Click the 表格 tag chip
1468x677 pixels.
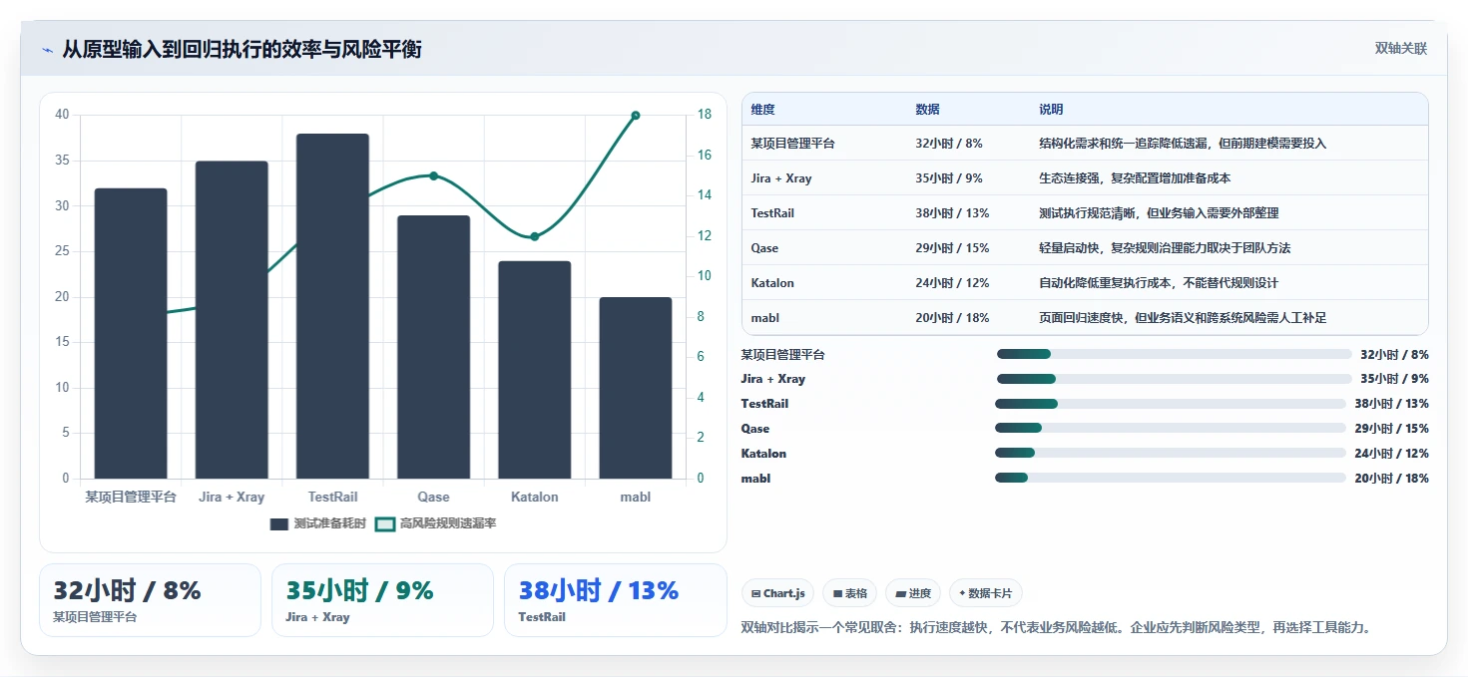[x=849, y=593]
